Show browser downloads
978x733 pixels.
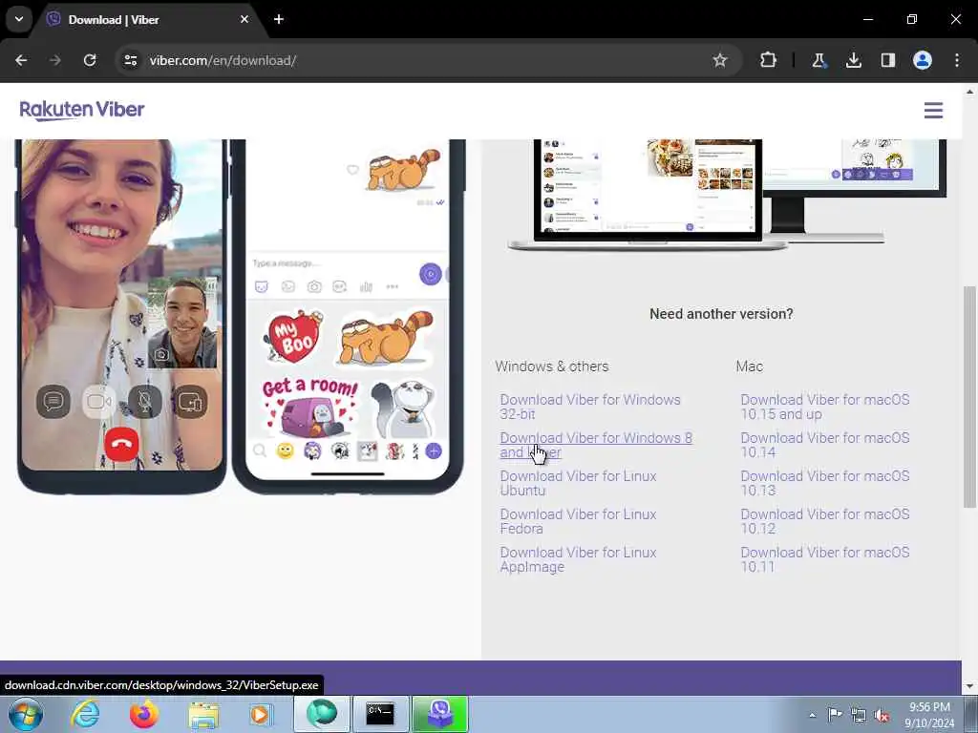click(x=853, y=60)
